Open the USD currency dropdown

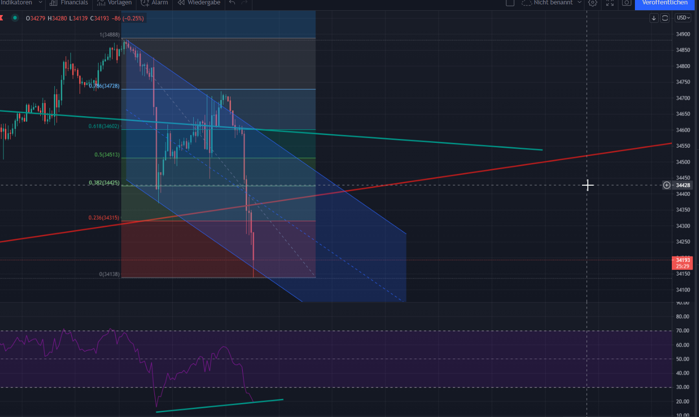point(682,17)
